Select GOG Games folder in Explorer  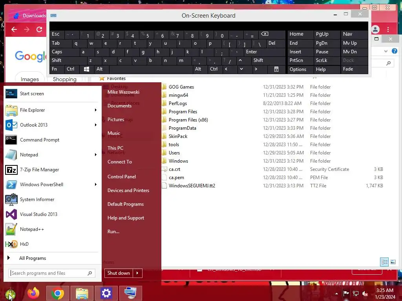(181, 87)
